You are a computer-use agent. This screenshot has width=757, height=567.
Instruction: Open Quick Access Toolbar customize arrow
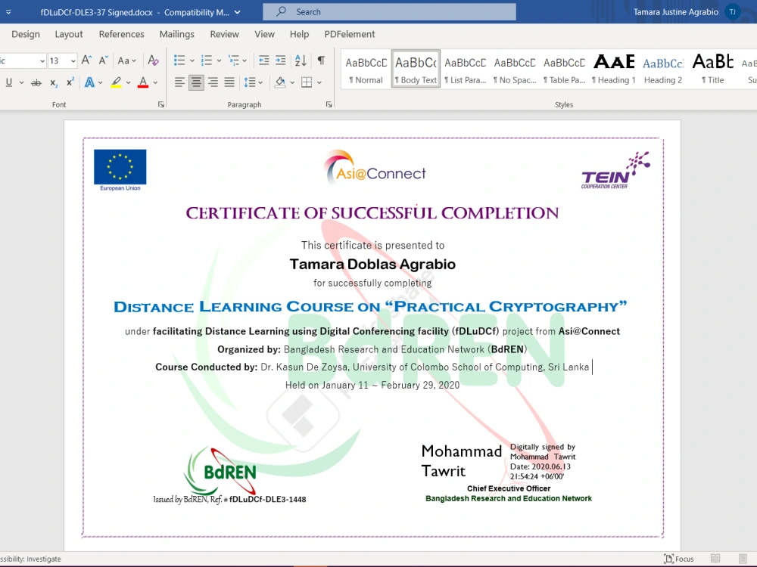point(8,12)
